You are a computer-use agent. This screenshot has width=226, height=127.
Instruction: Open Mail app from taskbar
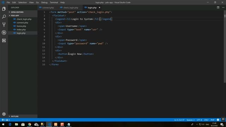(36, 125)
